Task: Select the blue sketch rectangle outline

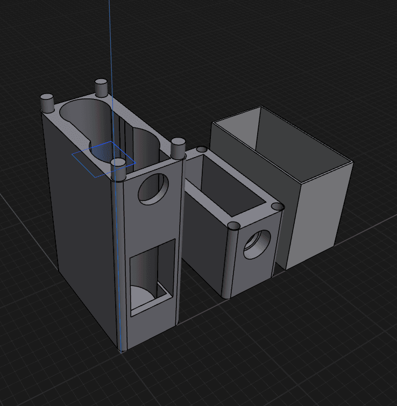Action: coord(104,159)
